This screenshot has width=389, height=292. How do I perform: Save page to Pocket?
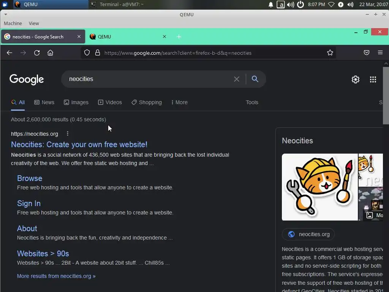pos(367,52)
